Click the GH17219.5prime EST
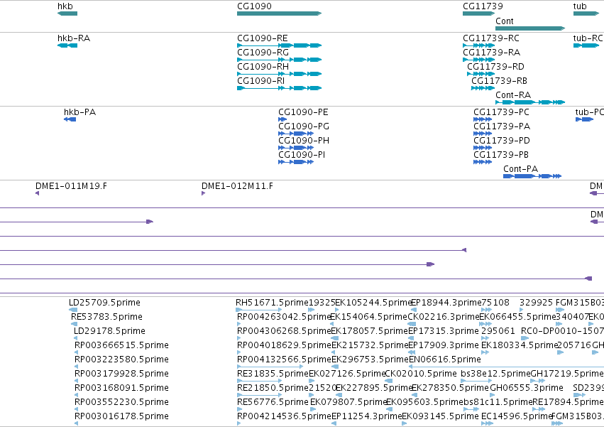Screen dimensions: 604x427 tap(538, 381)
